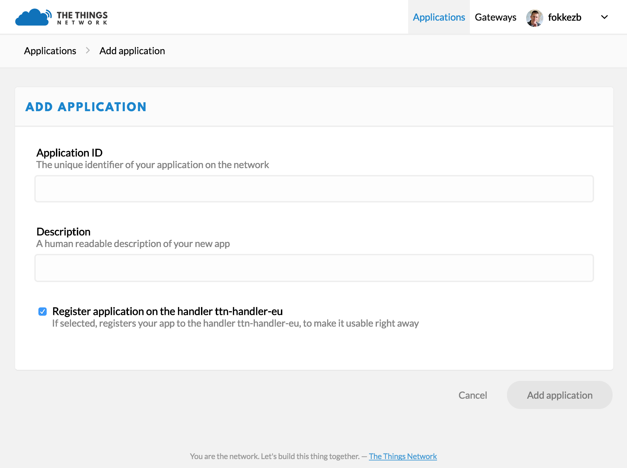Open The Things Network footer link

point(403,456)
